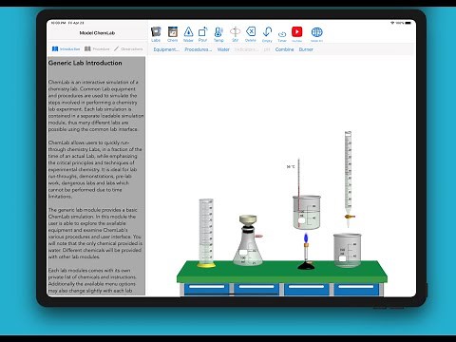Activate the Stir tool icon
Screen dimensions: 456x342
[235, 34]
